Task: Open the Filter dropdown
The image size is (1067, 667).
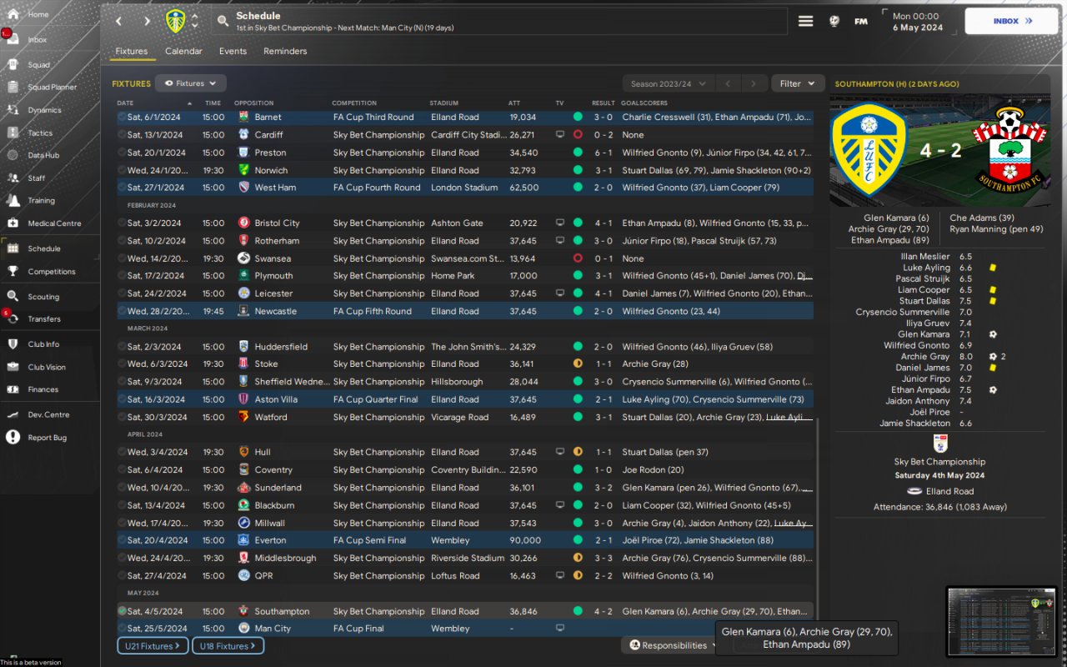Action: pyautogui.click(x=798, y=83)
